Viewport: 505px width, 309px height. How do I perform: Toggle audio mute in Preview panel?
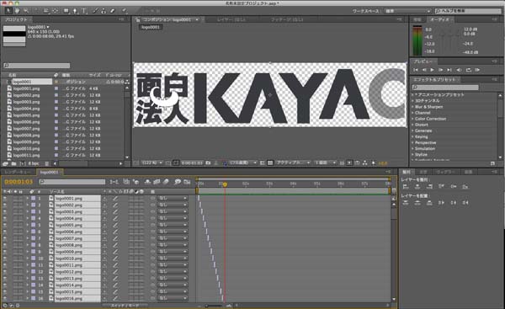(459, 70)
